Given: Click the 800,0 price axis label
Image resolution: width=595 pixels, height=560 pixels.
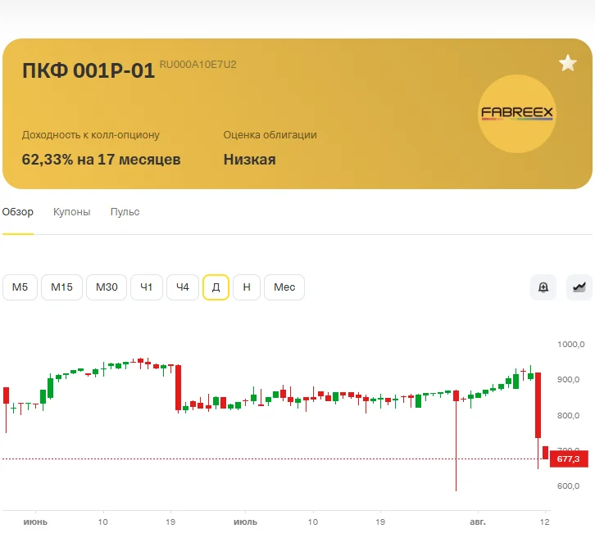Looking at the screenshot, I should coord(568,416).
